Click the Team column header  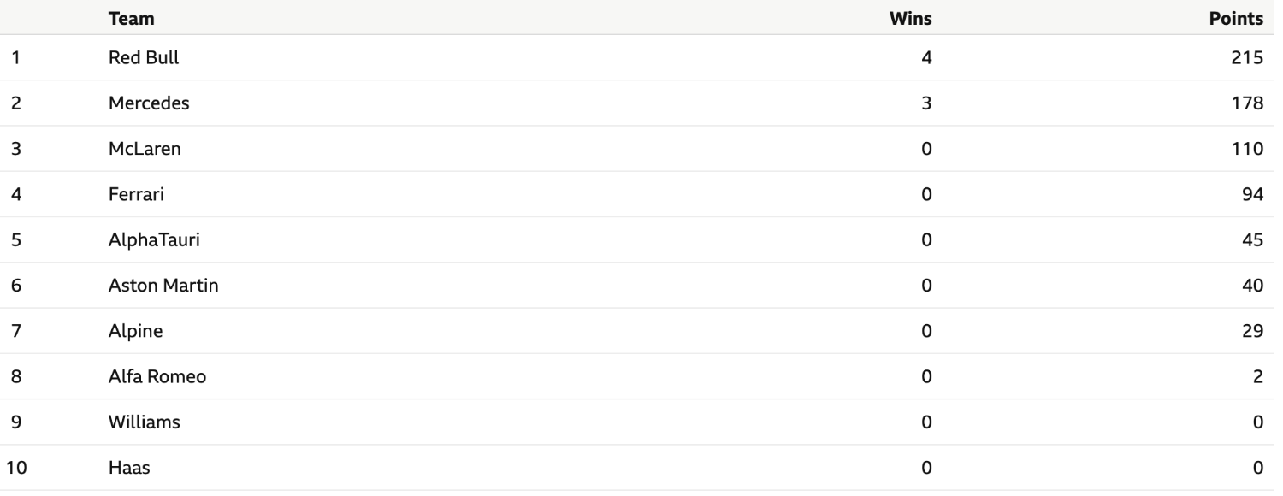[132, 18]
